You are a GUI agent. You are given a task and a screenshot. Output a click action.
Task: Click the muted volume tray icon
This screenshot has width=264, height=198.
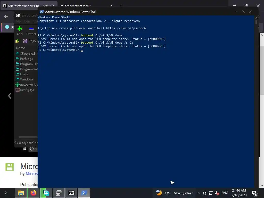point(217,193)
